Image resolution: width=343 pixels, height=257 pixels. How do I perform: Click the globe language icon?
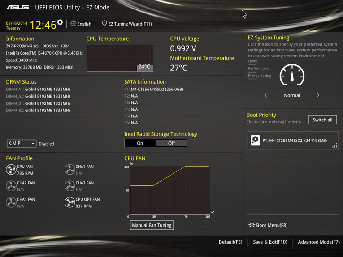73,23
